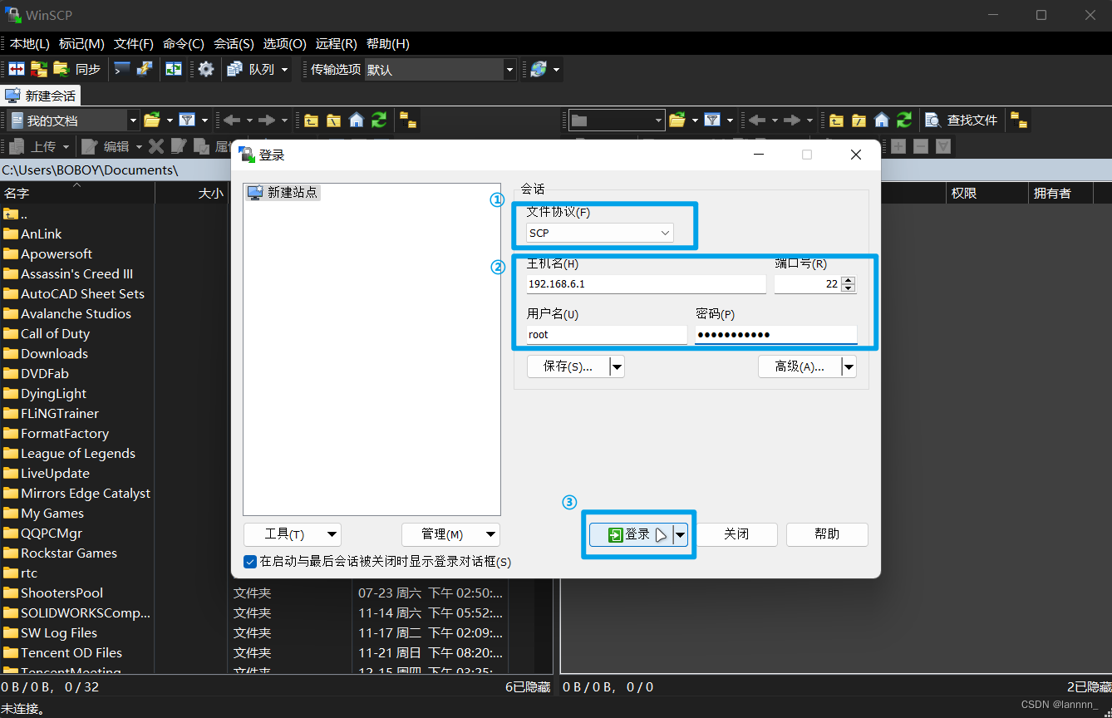Click the 保存(S)... button
Viewport: 1112px width, 718px height.
pos(568,366)
